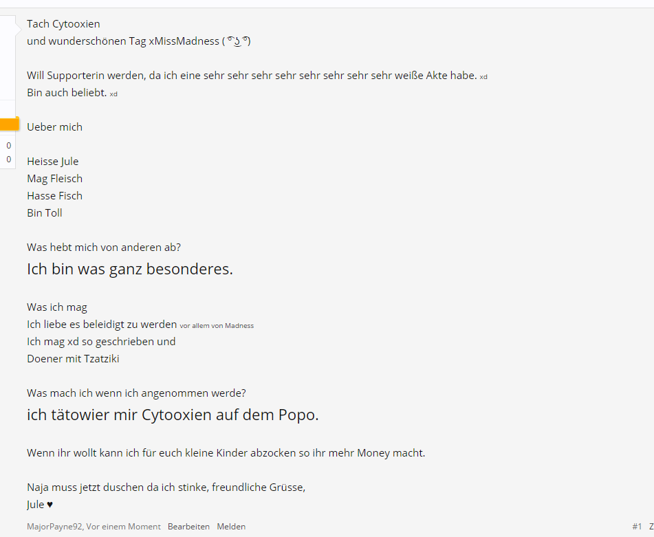Screen dimensions: 654x537
Task: Click the large heading 'Ich bin was ganz besonderes.'
Action: (130, 269)
